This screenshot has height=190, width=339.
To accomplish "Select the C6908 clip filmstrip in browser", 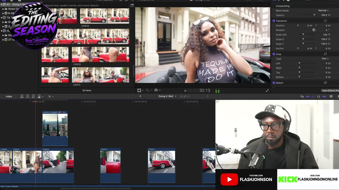I will point(105,16).
